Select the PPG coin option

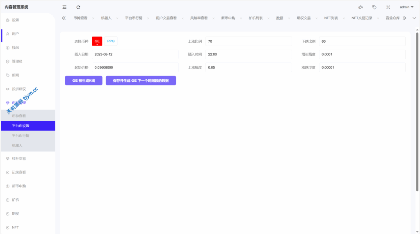(111, 41)
